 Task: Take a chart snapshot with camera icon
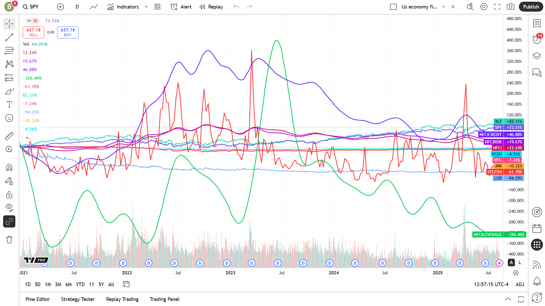(x=510, y=7)
